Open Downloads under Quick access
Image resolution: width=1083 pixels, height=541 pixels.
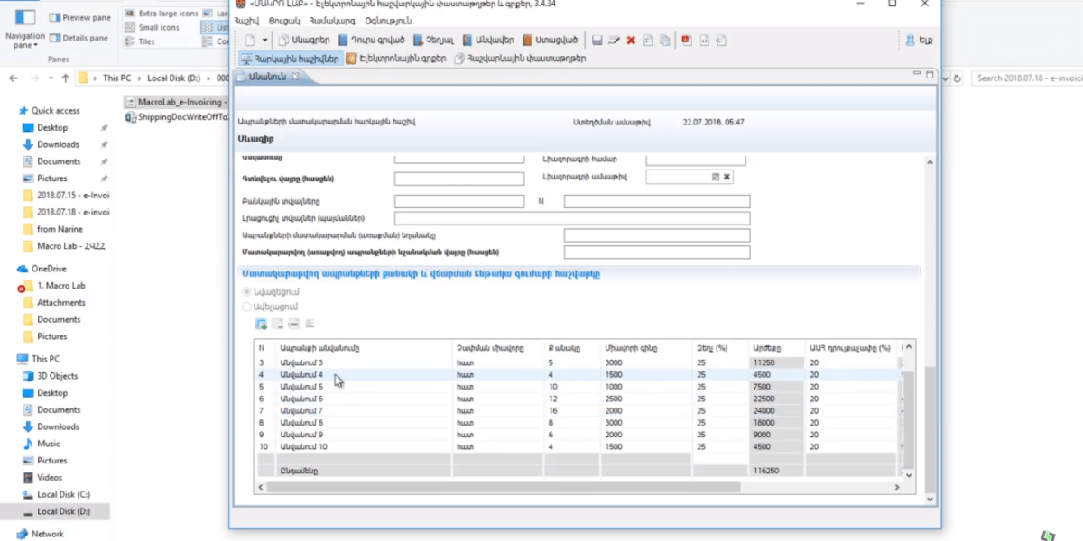click(58, 144)
